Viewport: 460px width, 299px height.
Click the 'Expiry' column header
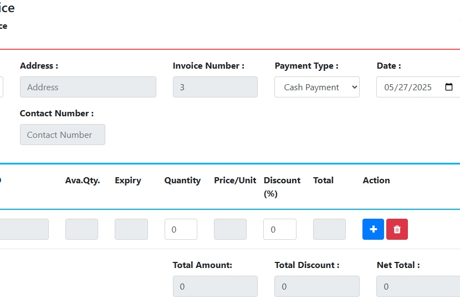(x=128, y=181)
